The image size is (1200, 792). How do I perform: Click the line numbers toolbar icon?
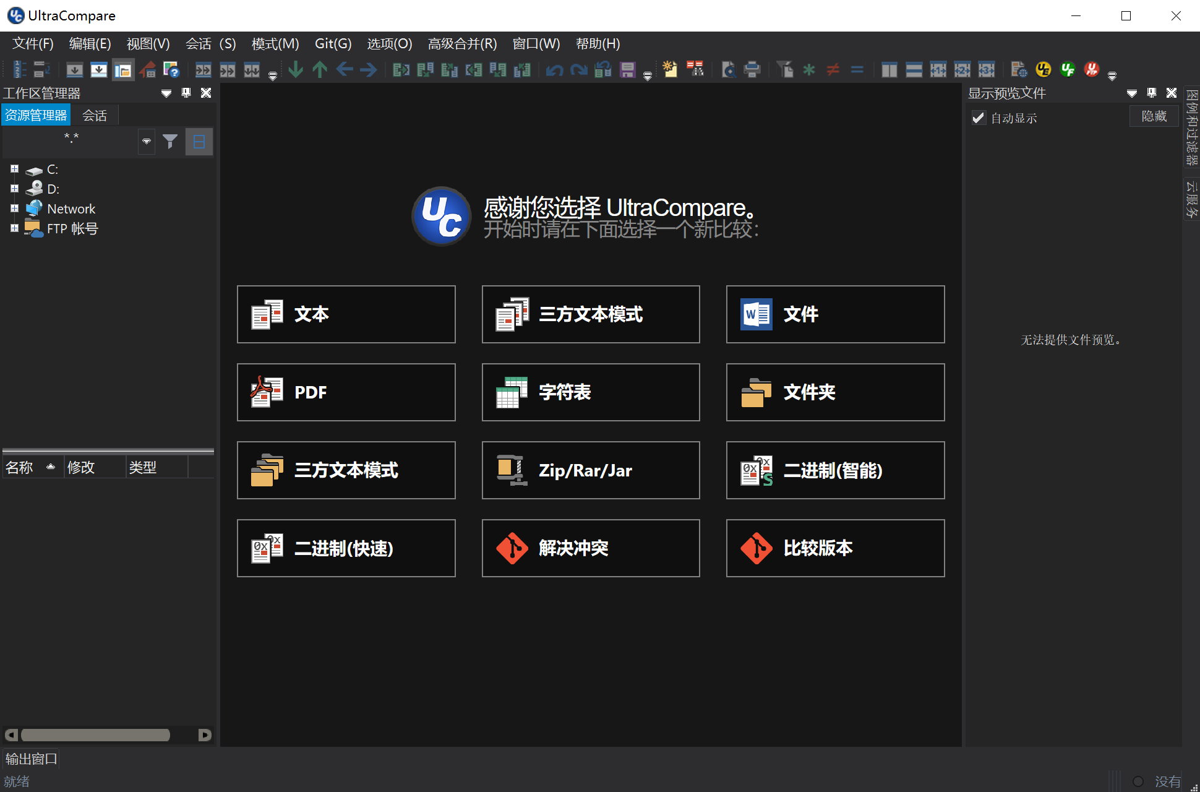[x=20, y=69]
